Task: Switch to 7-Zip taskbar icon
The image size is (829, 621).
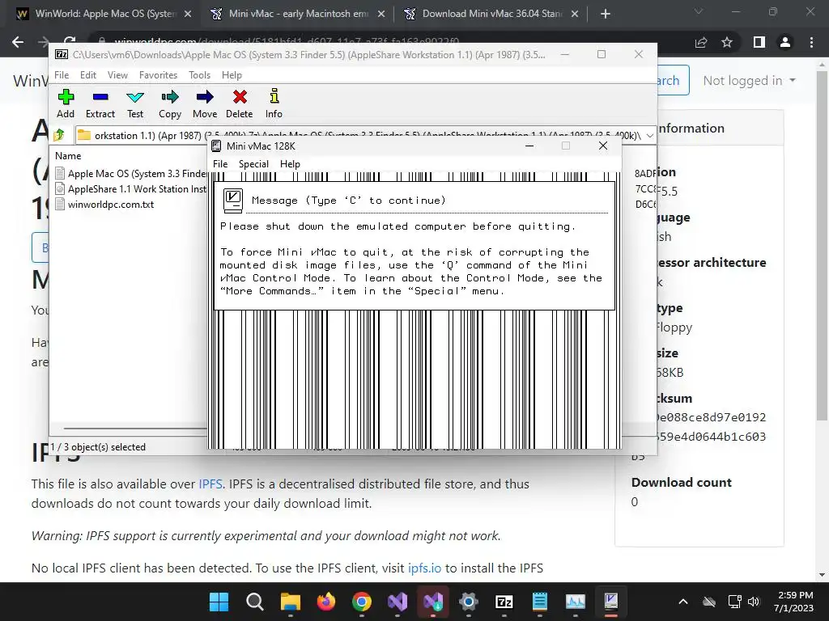Action: (504, 602)
